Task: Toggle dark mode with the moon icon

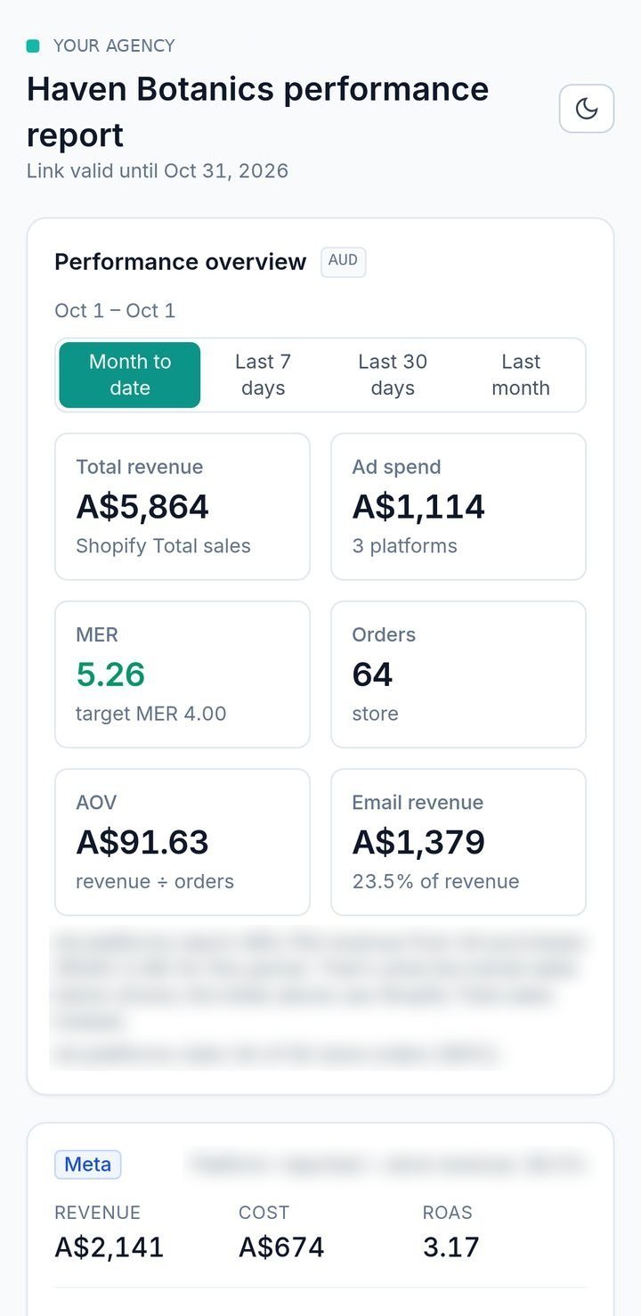Action: (587, 109)
